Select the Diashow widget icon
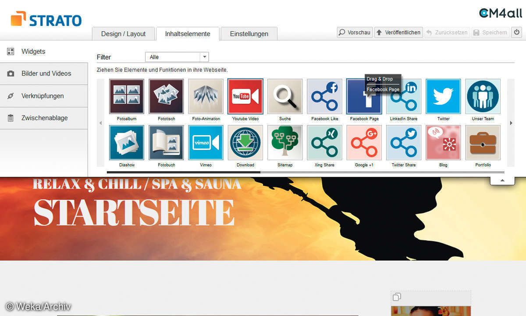Image resolution: width=526 pixels, height=316 pixels. (x=127, y=143)
